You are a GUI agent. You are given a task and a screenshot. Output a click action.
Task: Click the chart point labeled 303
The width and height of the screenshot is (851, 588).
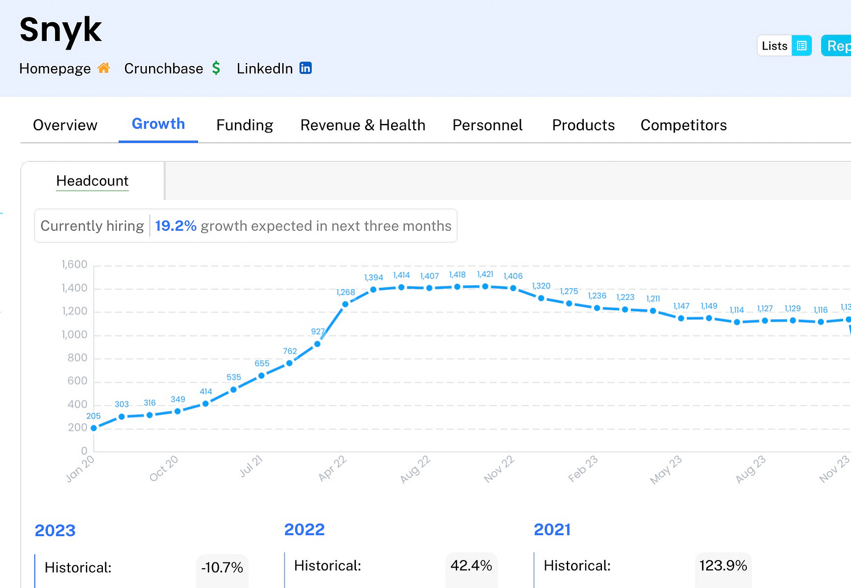coord(122,417)
